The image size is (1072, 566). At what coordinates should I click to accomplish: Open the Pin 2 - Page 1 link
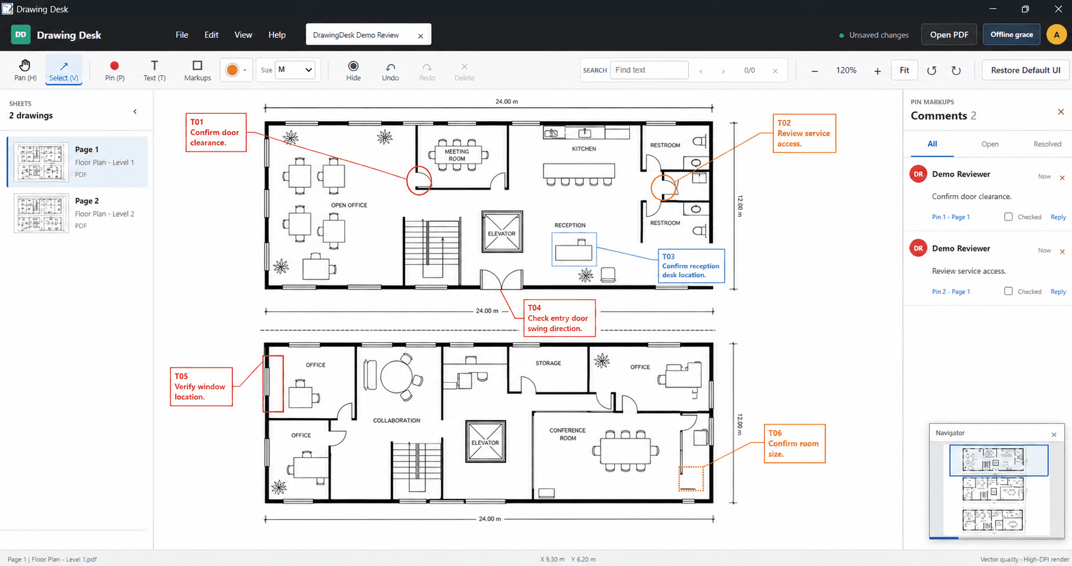pyautogui.click(x=950, y=291)
